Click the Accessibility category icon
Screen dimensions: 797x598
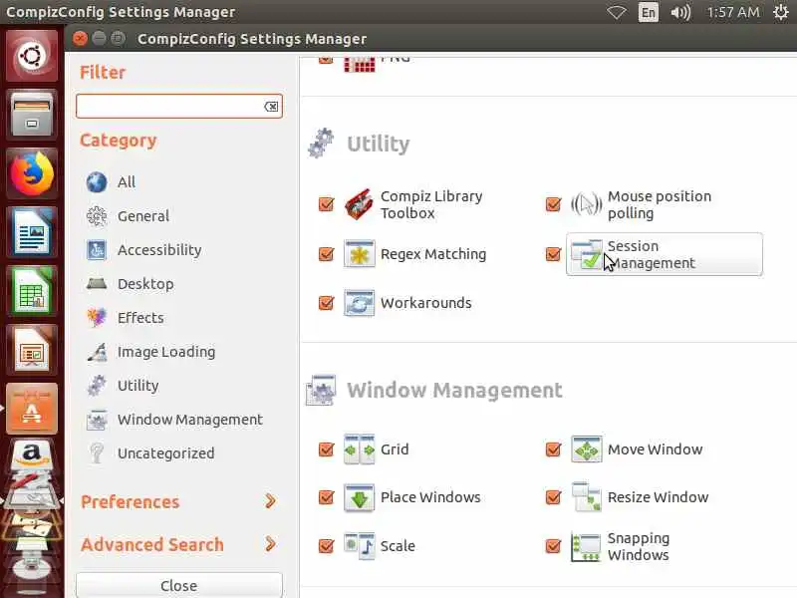(x=97, y=250)
